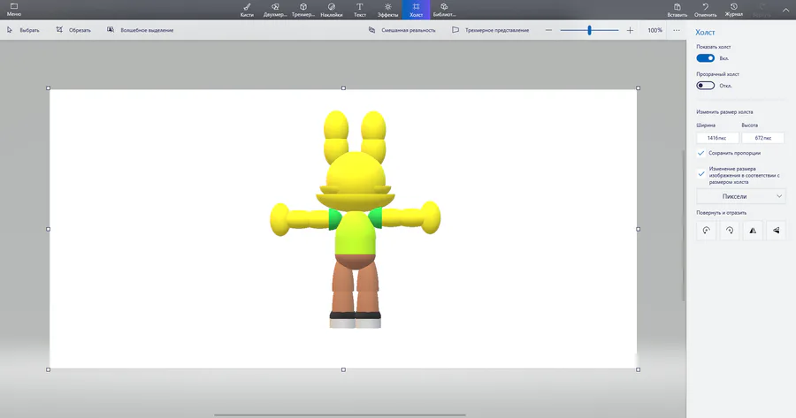Zoom out with the minus button
796x418 pixels.
(548, 30)
